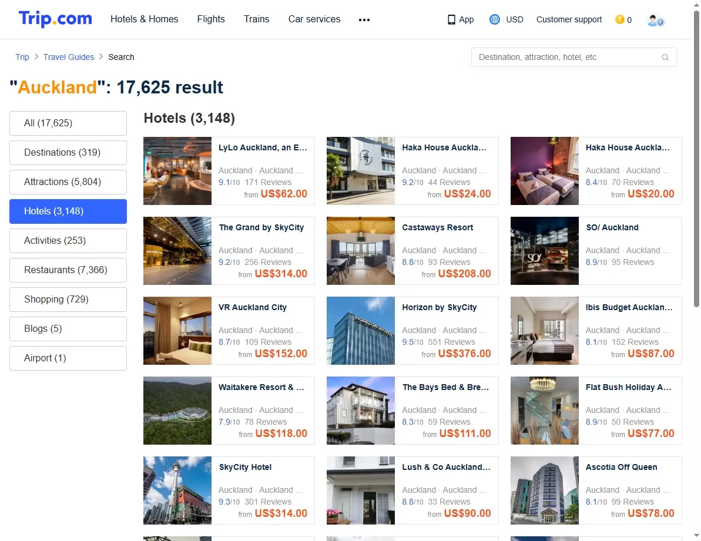The height and width of the screenshot is (541, 701).
Task: Click The Grand by SkyCity title
Action: tap(261, 228)
